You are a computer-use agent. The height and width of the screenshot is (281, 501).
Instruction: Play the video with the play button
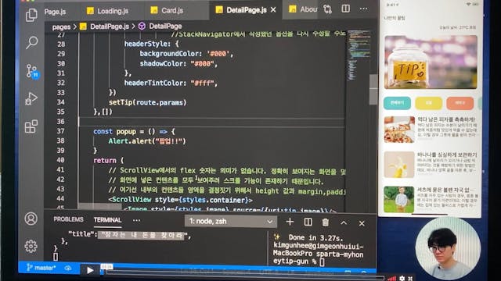(90, 270)
